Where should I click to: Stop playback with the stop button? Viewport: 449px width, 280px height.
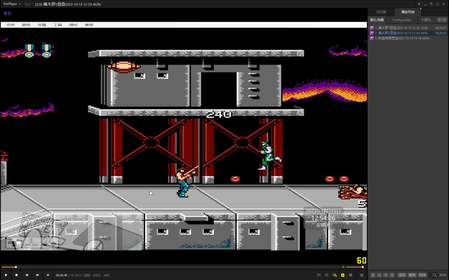pyautogui.click(x=16, y=275)
